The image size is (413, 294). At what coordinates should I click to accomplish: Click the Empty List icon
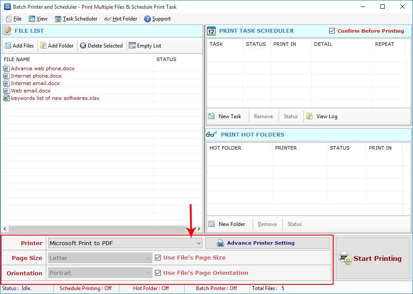[145, 45]
